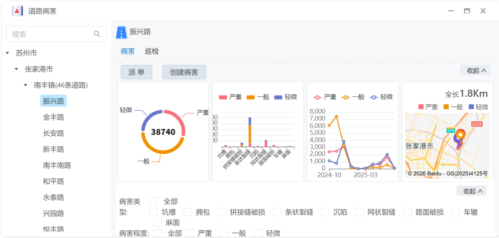Click the 7,000 peak point on line chart
This screenshot has width=499, height=238.
tap(336, 116)
